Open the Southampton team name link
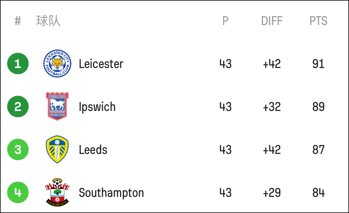This screenshot has height=213, width=349. pos(111,193)
